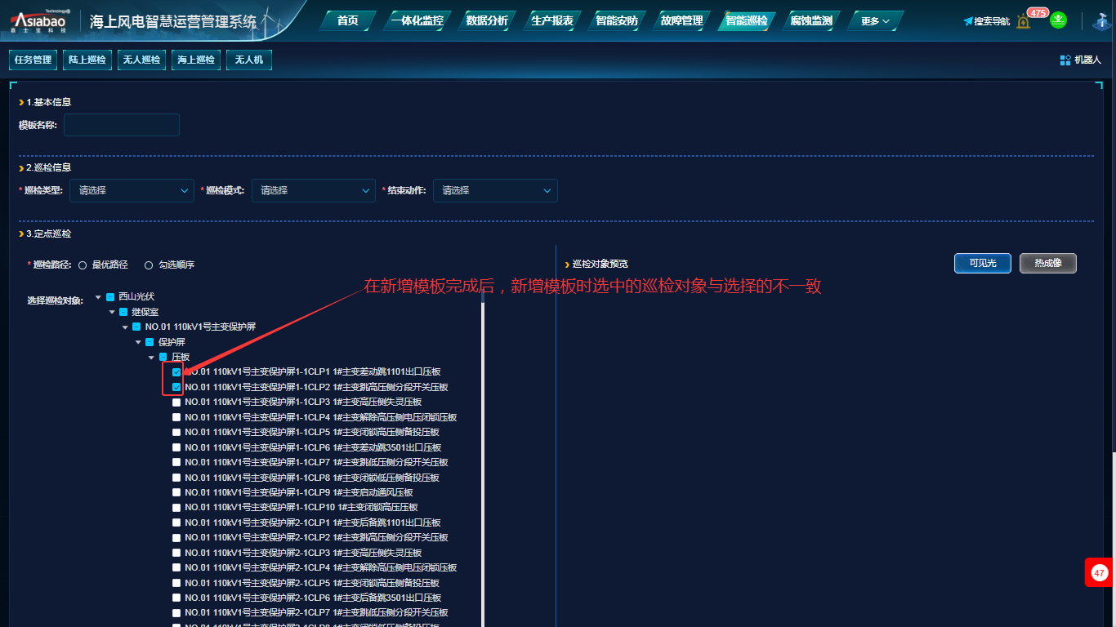Click the red 47 notification badge

[1099, 572]
